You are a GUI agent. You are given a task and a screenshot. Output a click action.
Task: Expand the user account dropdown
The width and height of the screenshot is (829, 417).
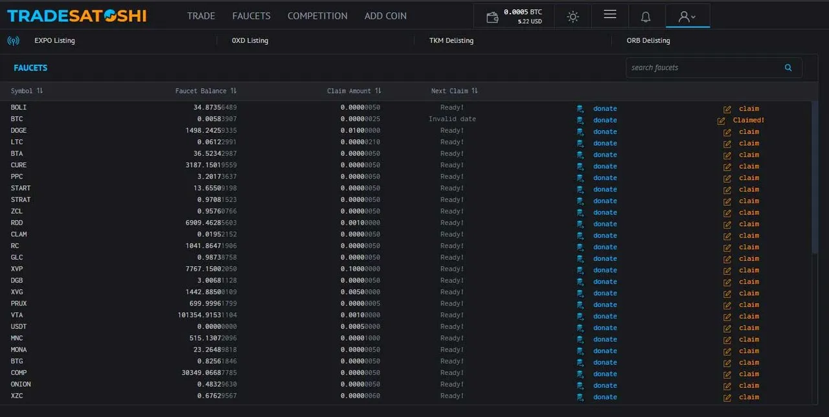(687, 17)
